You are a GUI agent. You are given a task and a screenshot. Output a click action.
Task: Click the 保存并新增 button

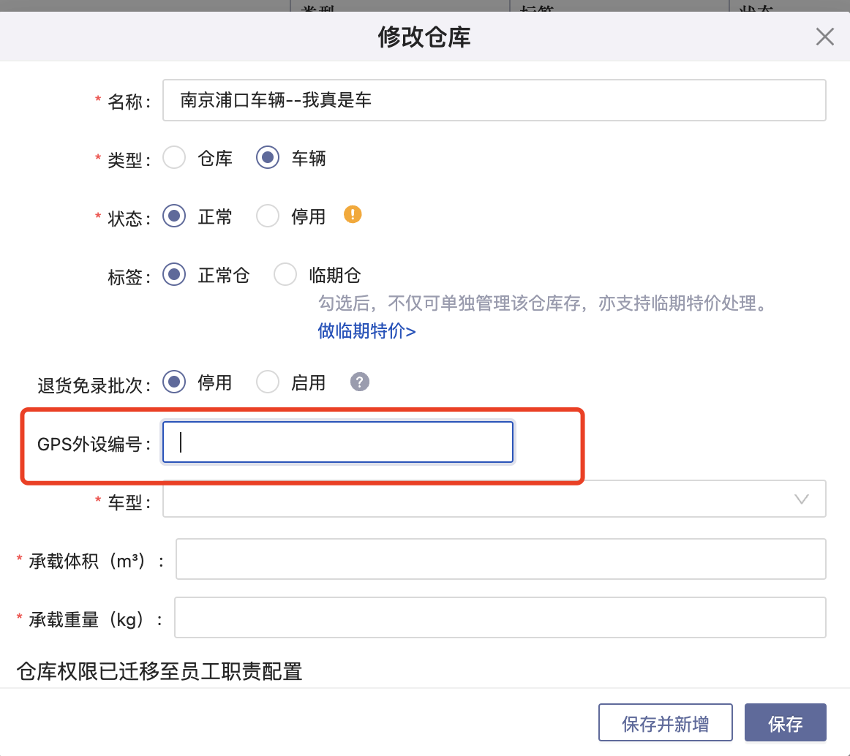[665, 723]
